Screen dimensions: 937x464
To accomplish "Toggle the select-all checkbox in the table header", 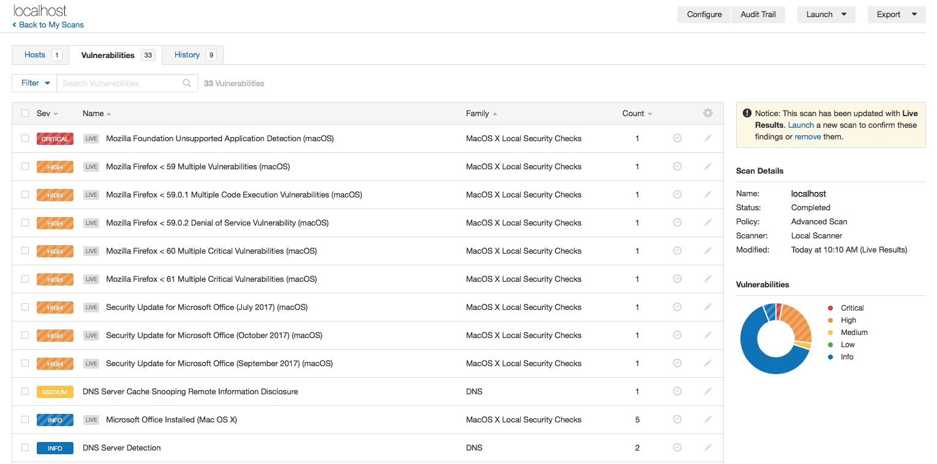I will click(x=25, y=113).
